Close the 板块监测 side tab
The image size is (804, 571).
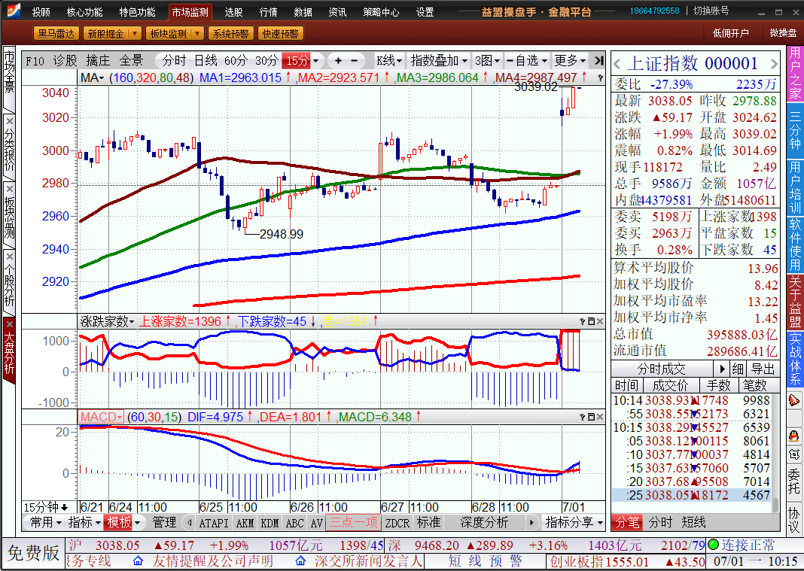click(x=10, y=189)
